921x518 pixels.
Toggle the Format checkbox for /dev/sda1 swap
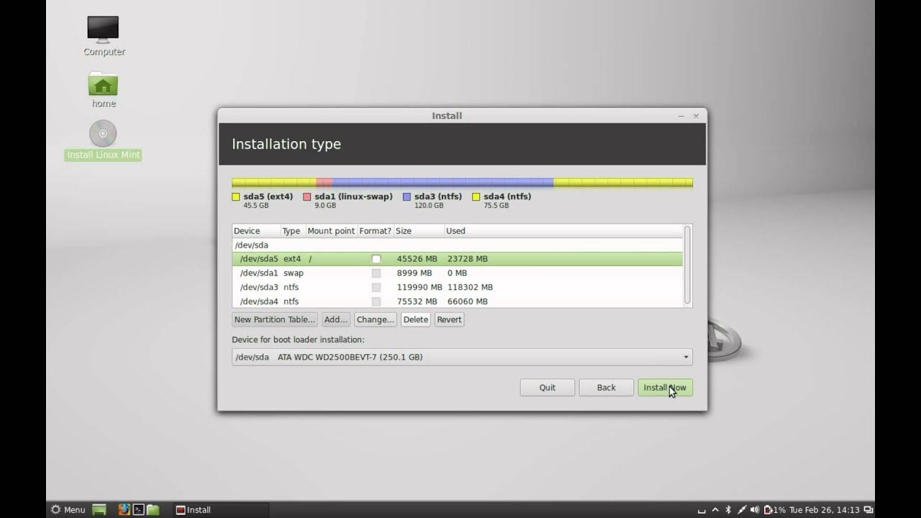[376, 273]
